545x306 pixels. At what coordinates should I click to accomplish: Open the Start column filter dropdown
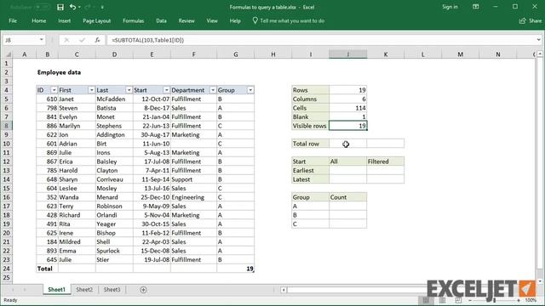(167, 90)
